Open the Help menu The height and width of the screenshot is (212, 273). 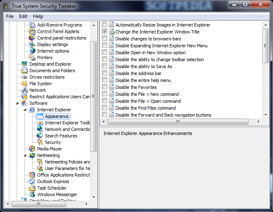pyautogui.click(x=38, y=16)
